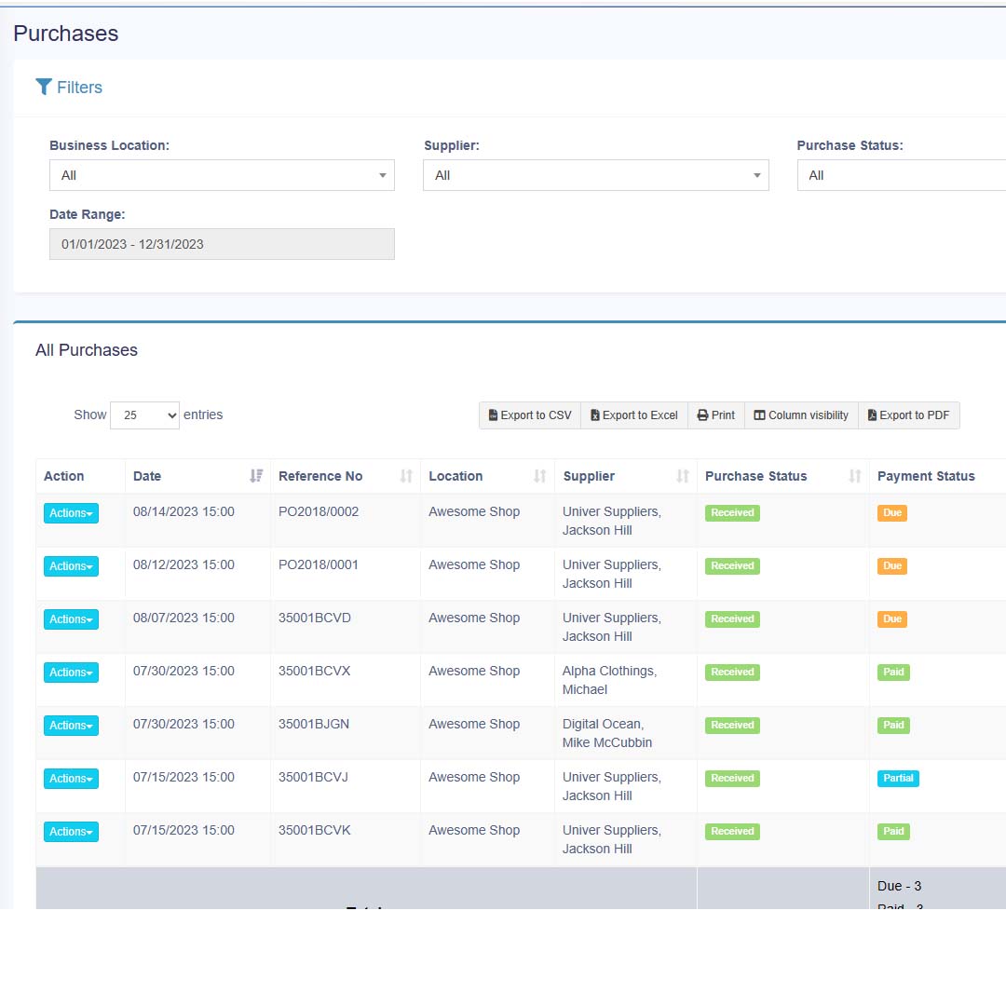Viewport: 1006px width, 1006px height.
Task: Open Column visibility options
Action: [801, 415]
